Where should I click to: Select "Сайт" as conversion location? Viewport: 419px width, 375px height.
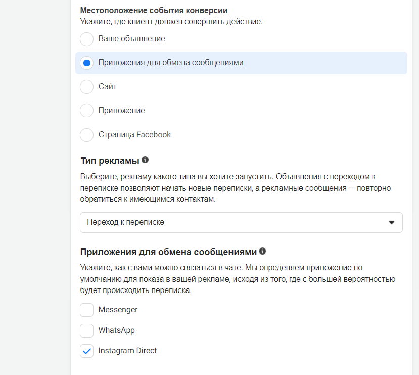coord(86,87)
